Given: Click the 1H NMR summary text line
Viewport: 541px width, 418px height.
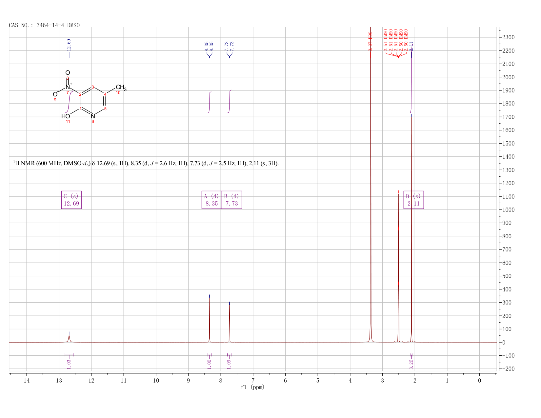Looking at the screenshot, I should coord(146,163).
